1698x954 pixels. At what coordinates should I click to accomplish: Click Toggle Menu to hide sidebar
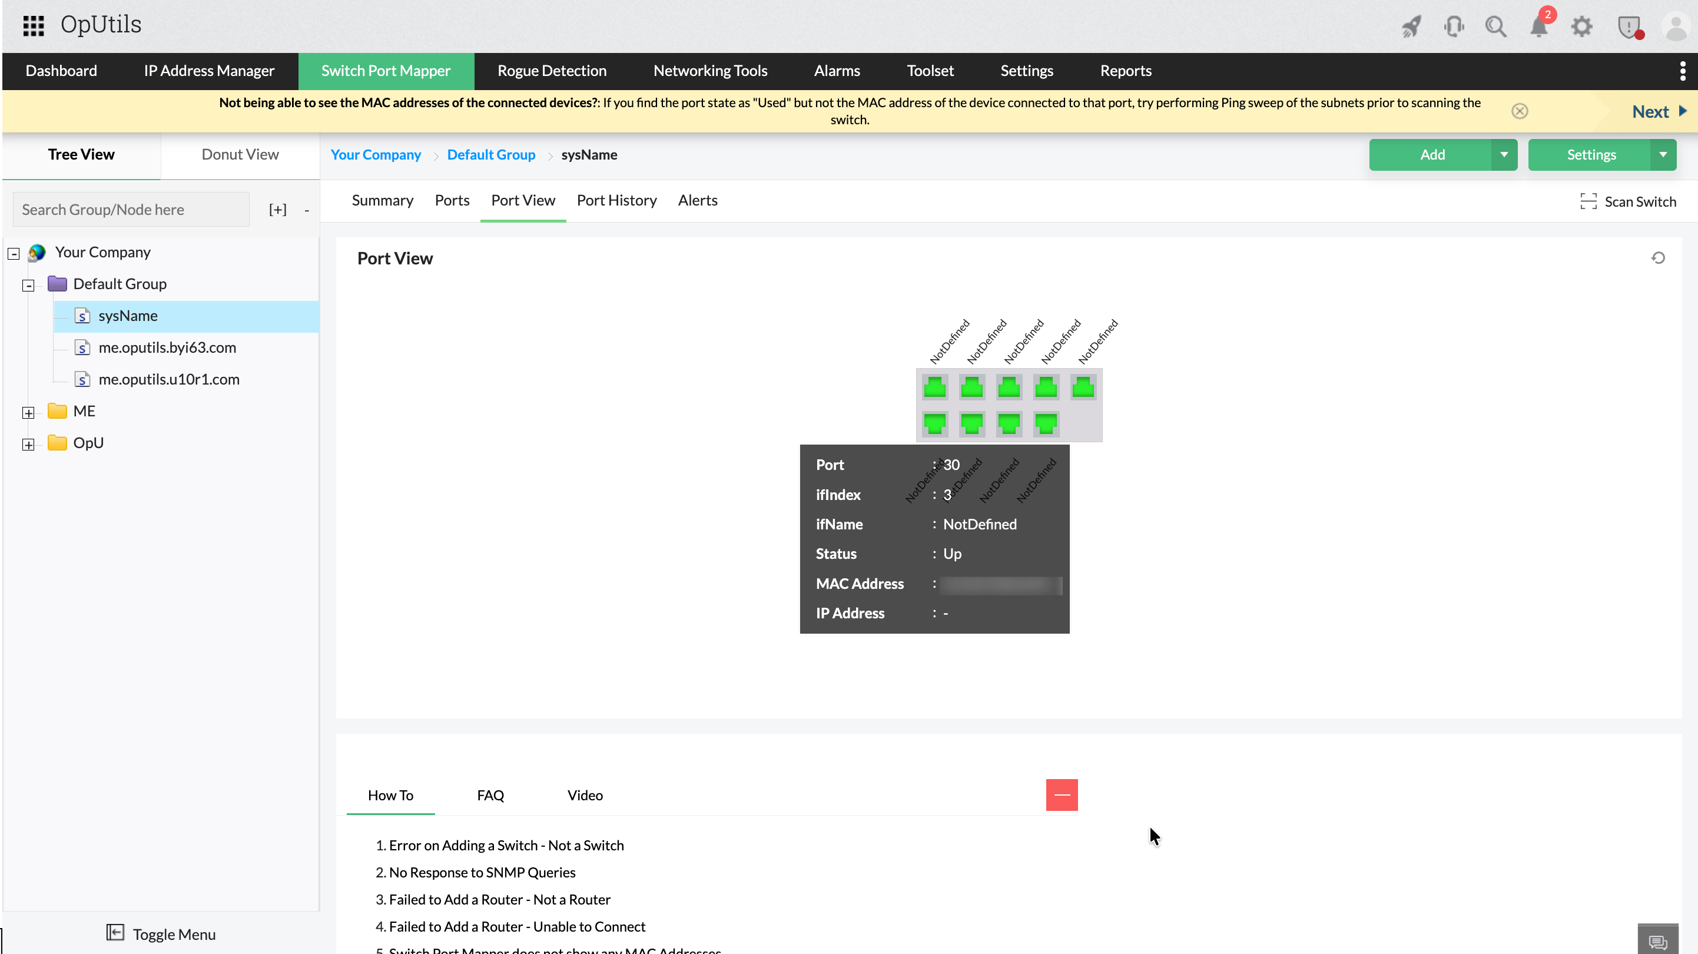point(161,933)
